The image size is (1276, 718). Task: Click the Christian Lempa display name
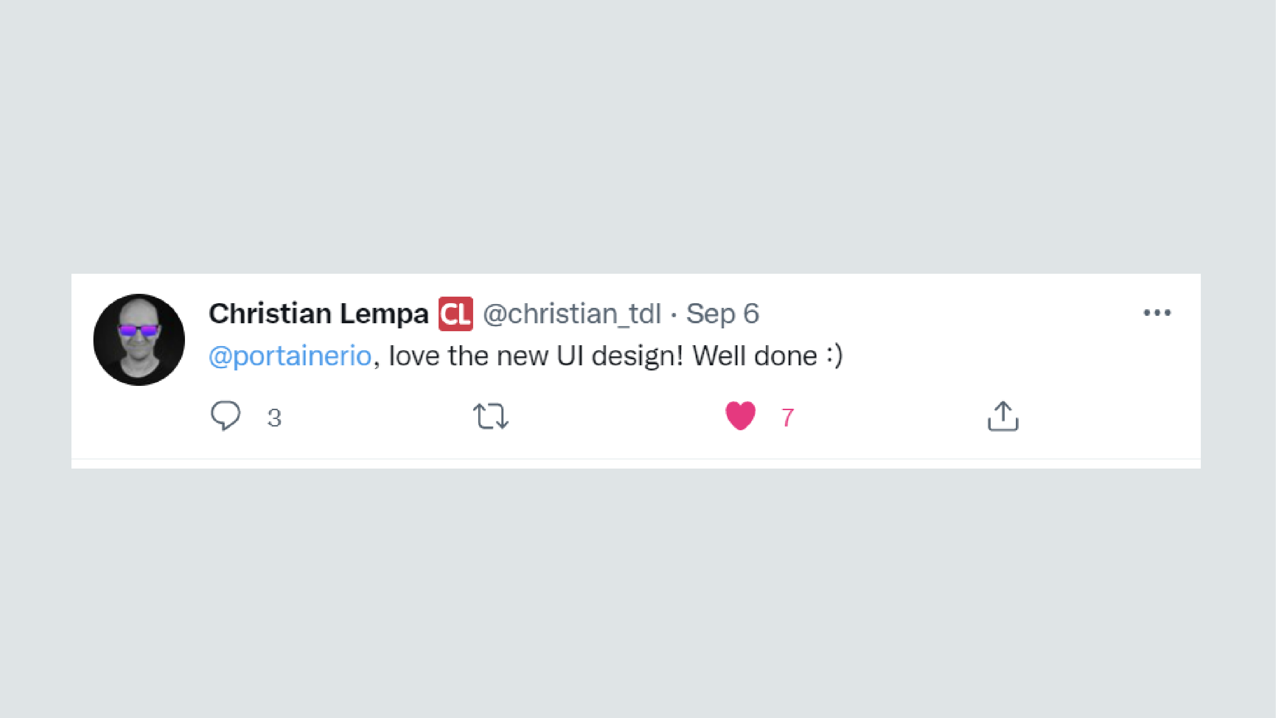[319, 313]
